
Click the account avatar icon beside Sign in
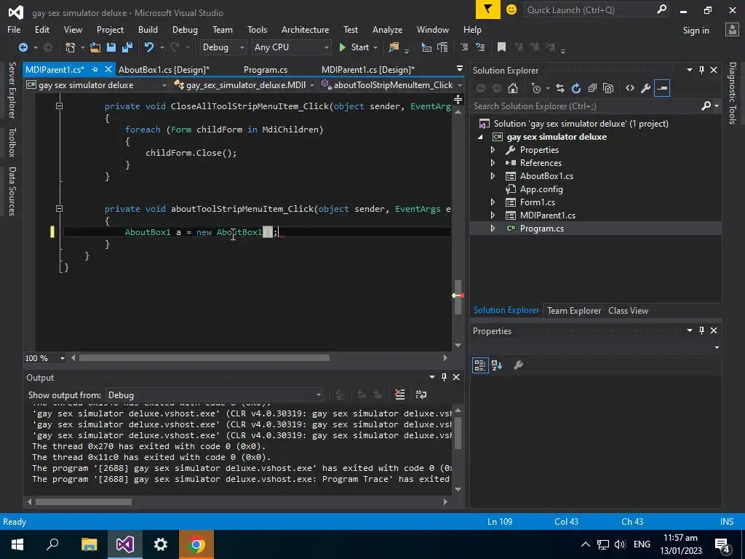(x=732, y=30)
